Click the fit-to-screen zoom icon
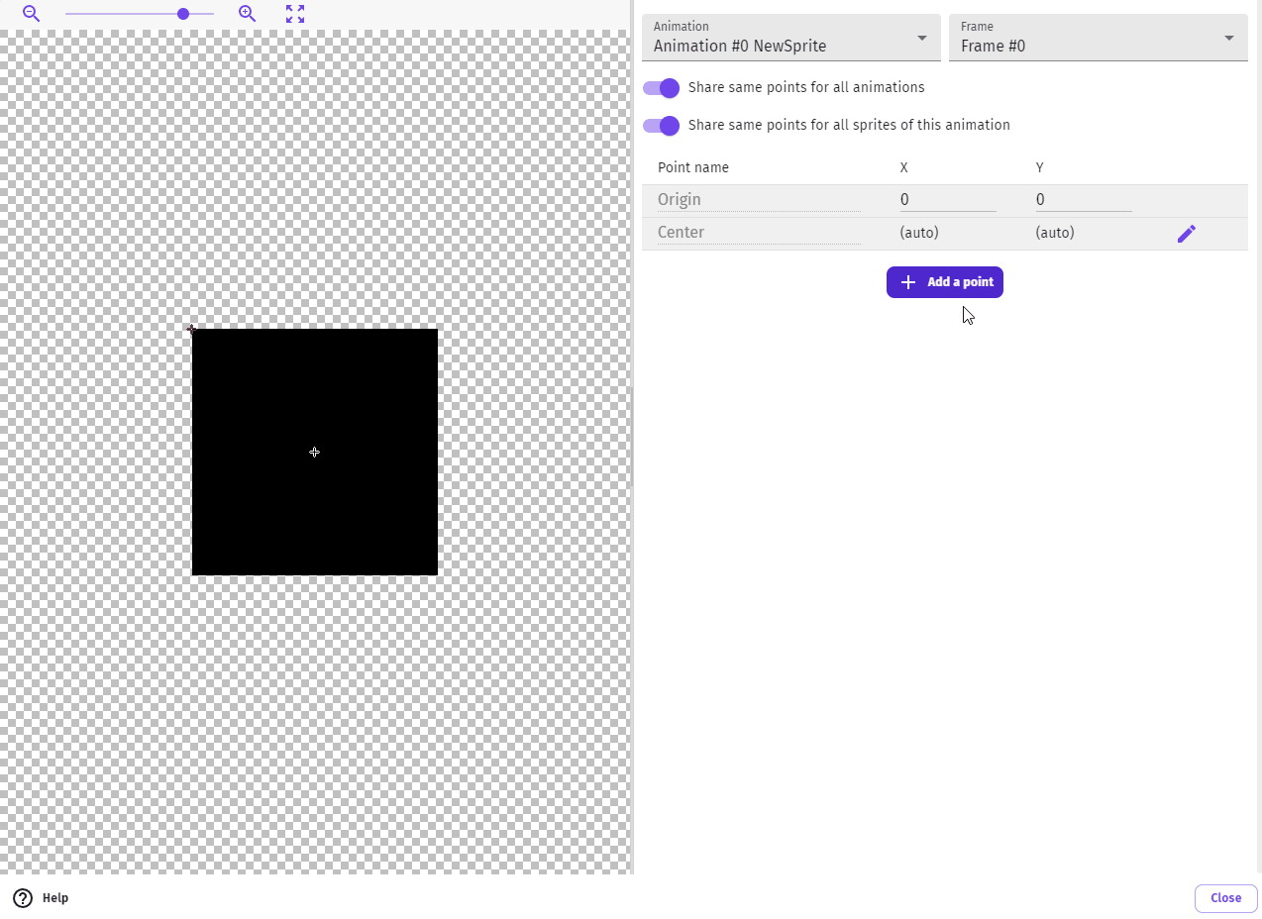 click(295, 14)
